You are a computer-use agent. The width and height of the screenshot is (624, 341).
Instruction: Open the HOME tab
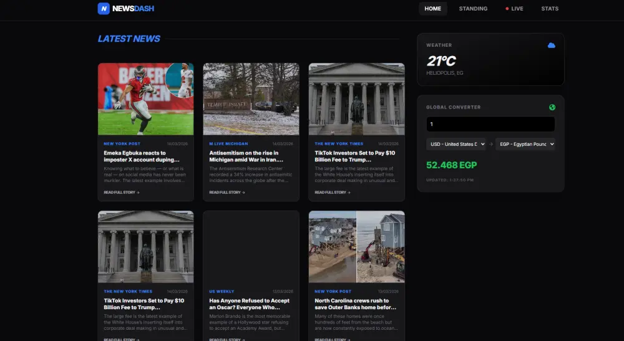point(432,9)
